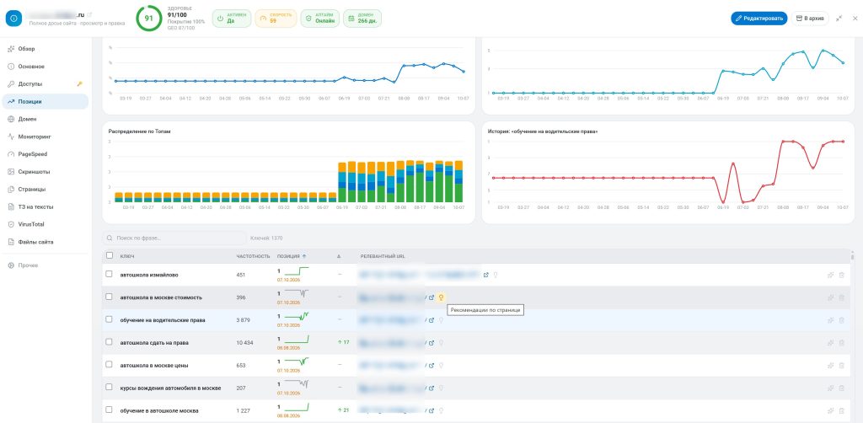Click the blue info icon beside the domain name
Image resolution: width=863 pixels, height=423 pixels.
tap(13, 19)
